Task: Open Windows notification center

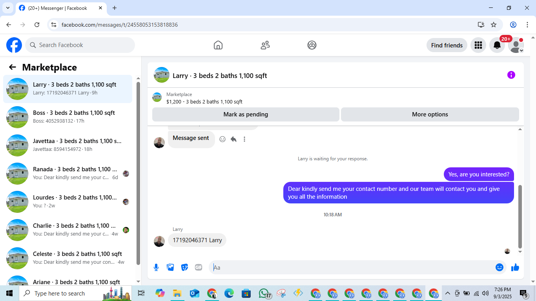Action: pos(524,293)
